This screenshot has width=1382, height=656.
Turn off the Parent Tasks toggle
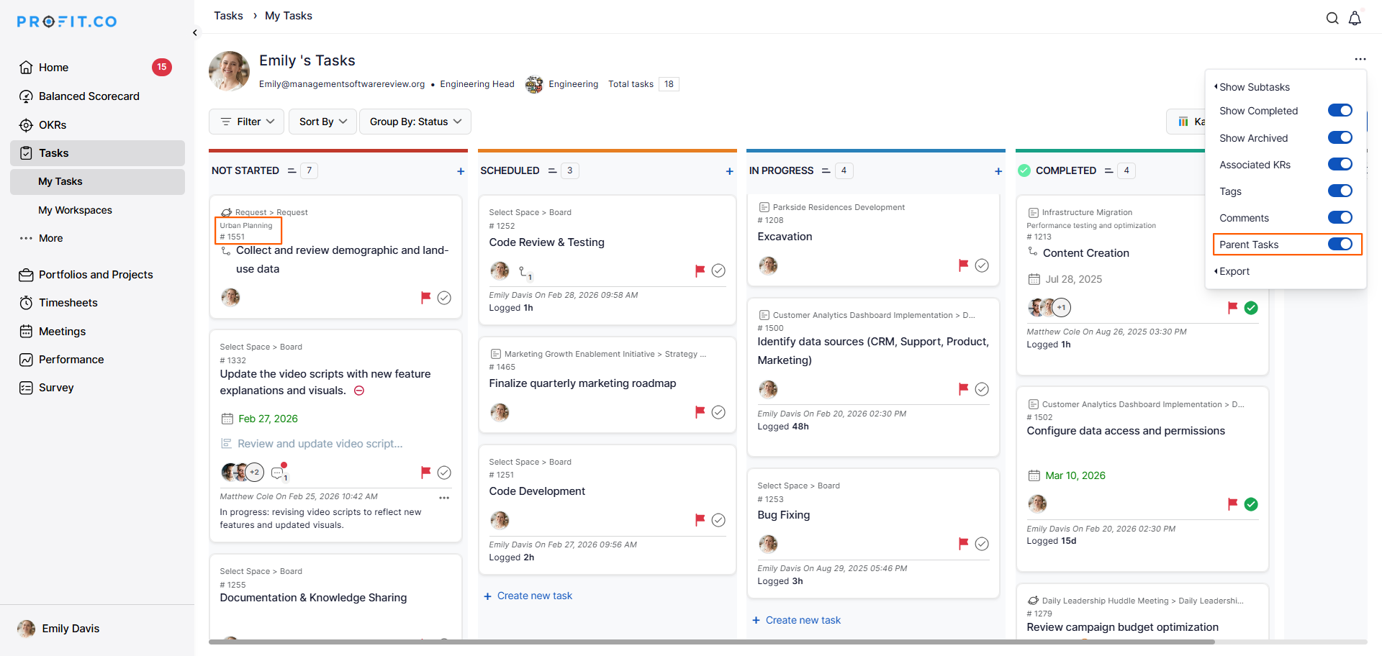pos(1340,245)
